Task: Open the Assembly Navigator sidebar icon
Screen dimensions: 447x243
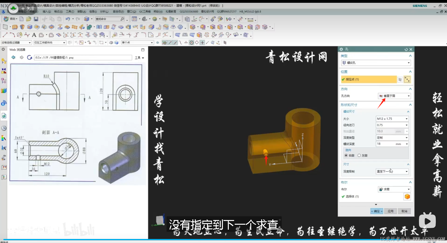Action: coord(4,61)
